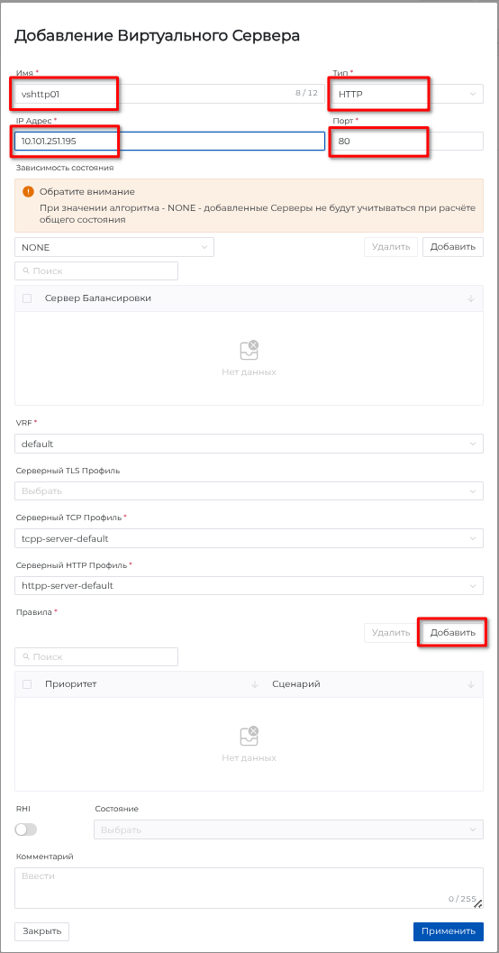Click the empty-data inbox icon in the rules table
Screen dimensions: 499x953
pos(249,736)
